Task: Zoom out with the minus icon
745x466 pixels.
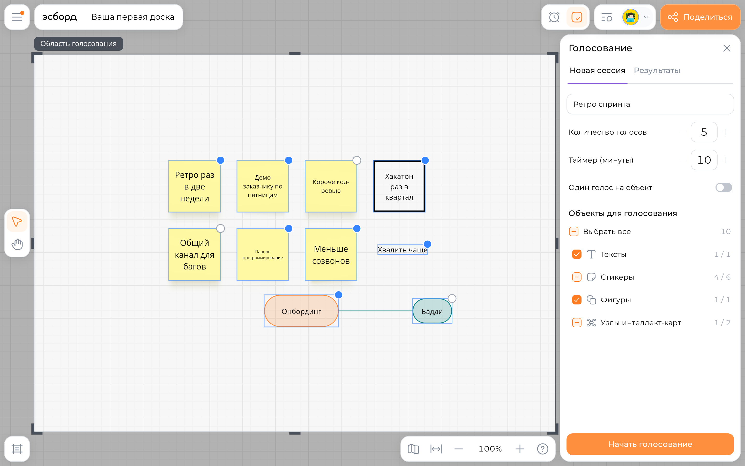Action: tap(459, 449)
